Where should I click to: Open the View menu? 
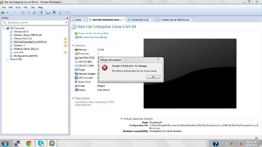point(18,7)
